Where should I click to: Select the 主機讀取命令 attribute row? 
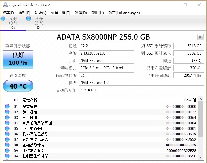[x=100, y=145]
